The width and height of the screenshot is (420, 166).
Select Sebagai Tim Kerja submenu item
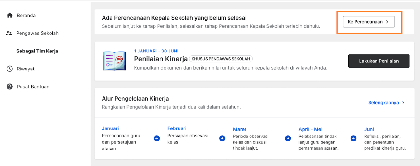coord(37,51)
